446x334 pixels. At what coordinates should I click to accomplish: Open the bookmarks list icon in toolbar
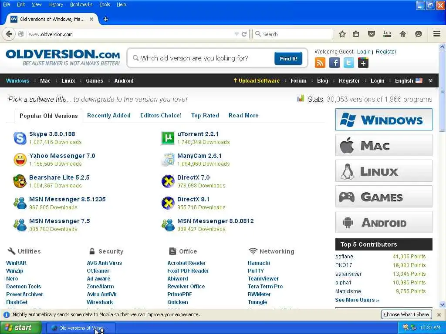coord(355,34)
